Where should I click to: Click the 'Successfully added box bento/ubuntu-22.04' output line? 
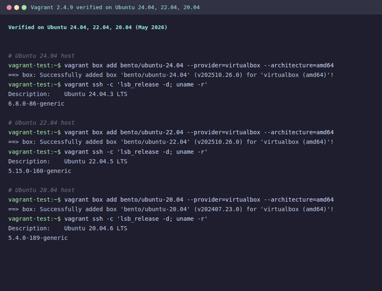pyautogui.click(x=171, y=142)
